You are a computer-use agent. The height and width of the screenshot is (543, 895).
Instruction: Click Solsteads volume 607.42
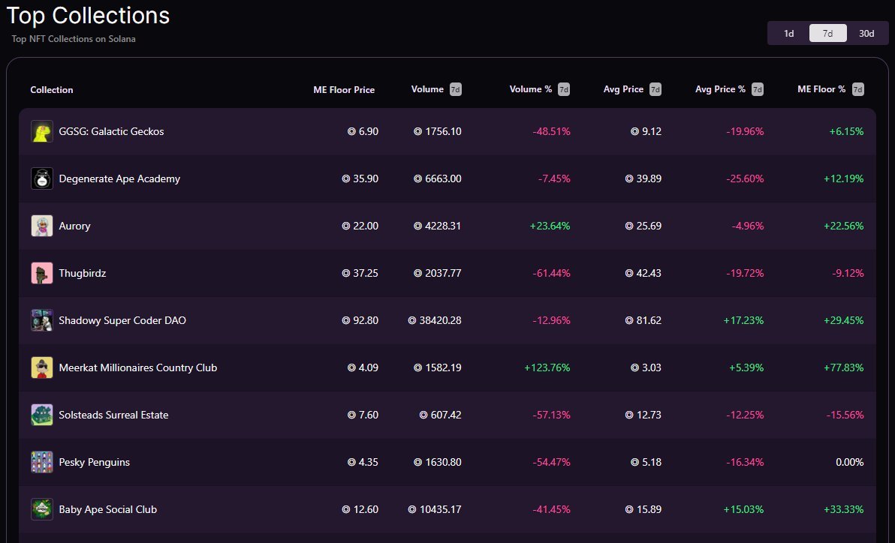(440, 415)
